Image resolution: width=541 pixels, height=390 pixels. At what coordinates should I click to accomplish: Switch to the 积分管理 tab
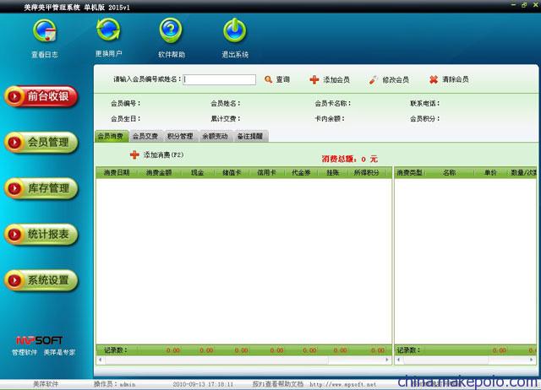pyautogui.click(x=179, y=136)
